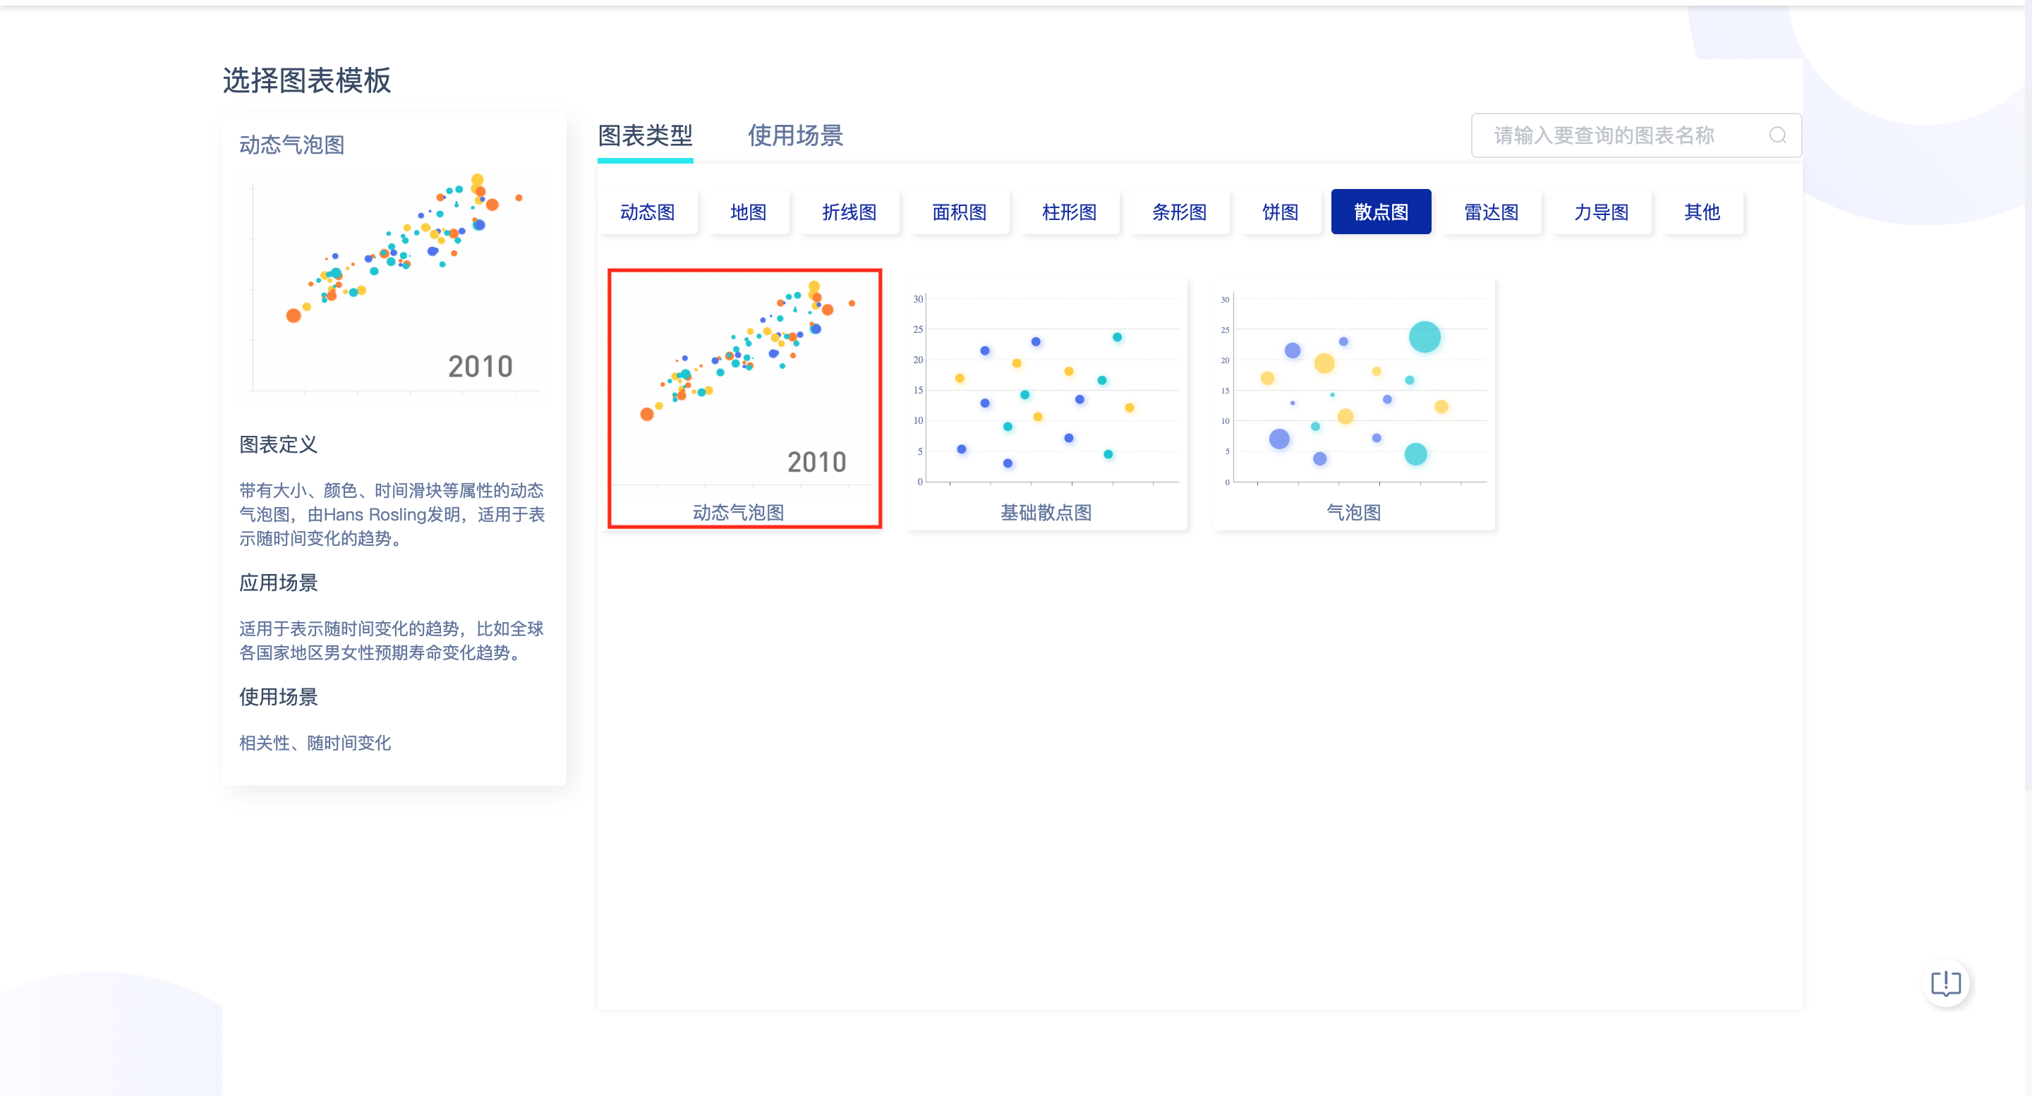2032x1096 pixels.
Task: Click the 基础散点图 caption label
Action: point(1047,513)
